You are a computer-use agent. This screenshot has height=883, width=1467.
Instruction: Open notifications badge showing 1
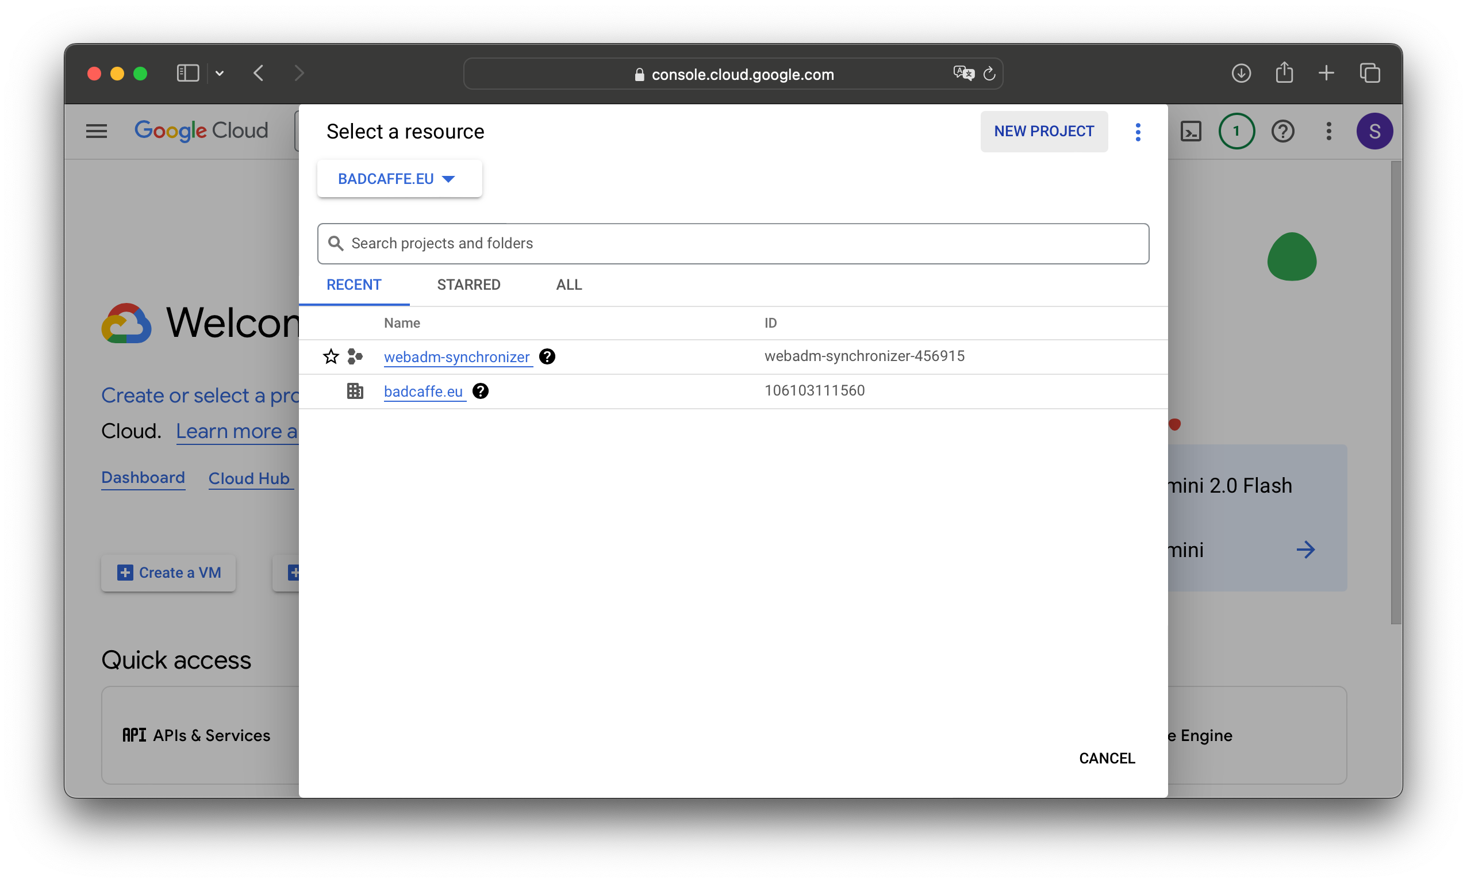[1236, 131]
